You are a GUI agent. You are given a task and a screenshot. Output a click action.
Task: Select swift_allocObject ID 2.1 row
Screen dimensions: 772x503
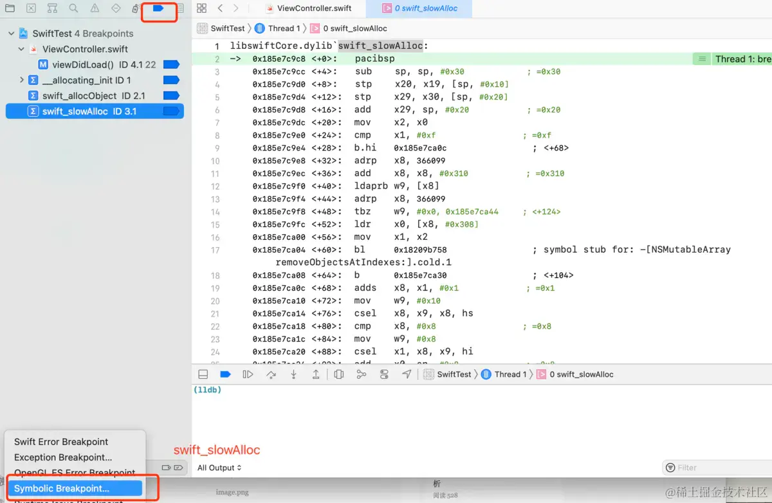pos(95,96)
